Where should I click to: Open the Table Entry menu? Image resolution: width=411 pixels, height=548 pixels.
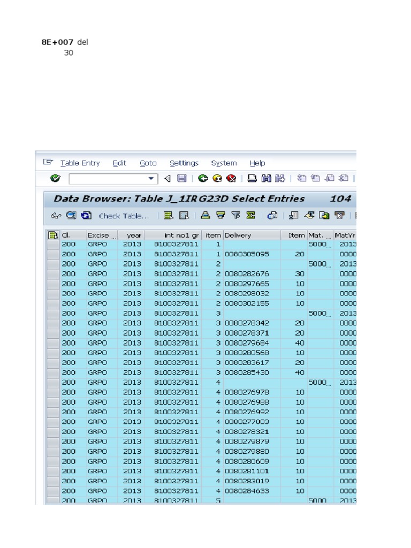click(80, 163)
